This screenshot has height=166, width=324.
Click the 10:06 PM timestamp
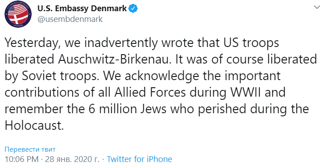pos(21,159)
